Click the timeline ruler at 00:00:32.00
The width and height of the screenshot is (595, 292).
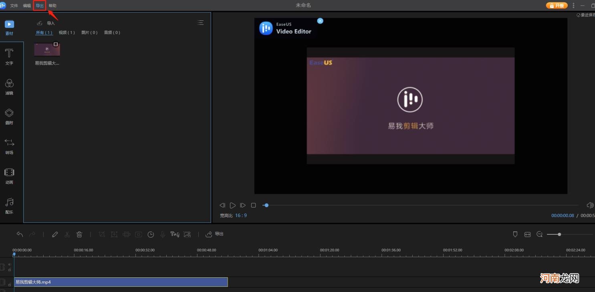click(x=145, y=250)
